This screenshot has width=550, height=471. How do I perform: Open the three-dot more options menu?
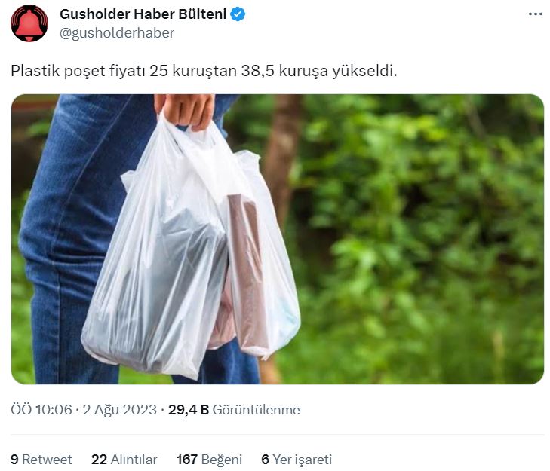coord(535,14)
